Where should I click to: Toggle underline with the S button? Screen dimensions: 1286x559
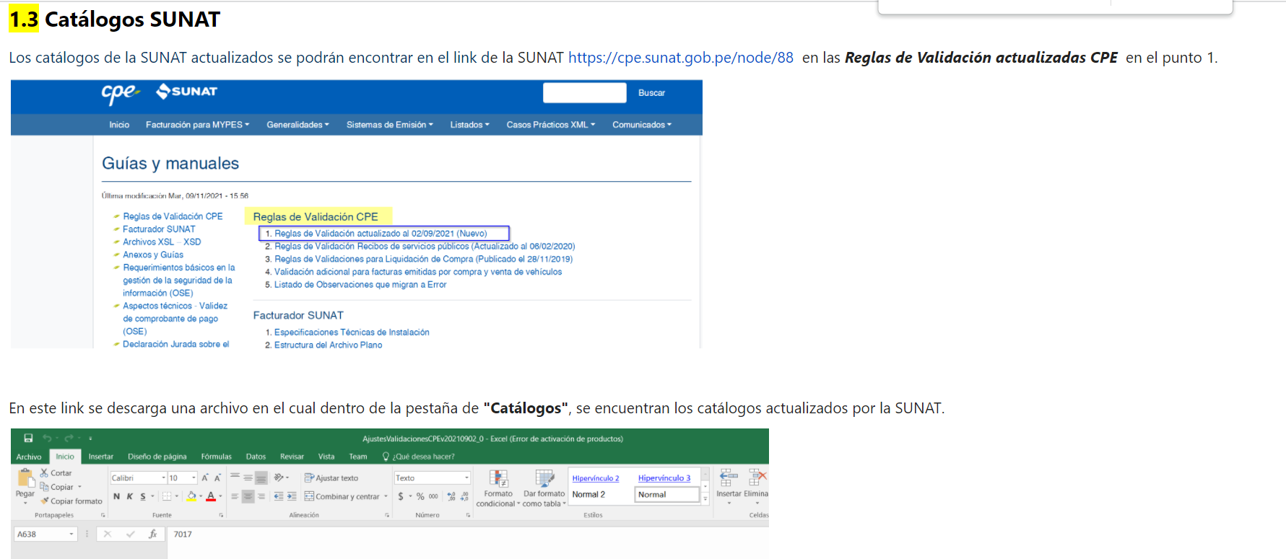pyautogui.click(x=143, y=496)
